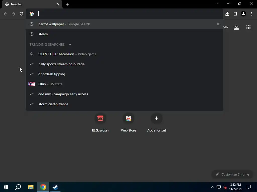This screenshot has width=257, height=192.
Task: Select the steam history suggestion
Action: coord(124,34)
